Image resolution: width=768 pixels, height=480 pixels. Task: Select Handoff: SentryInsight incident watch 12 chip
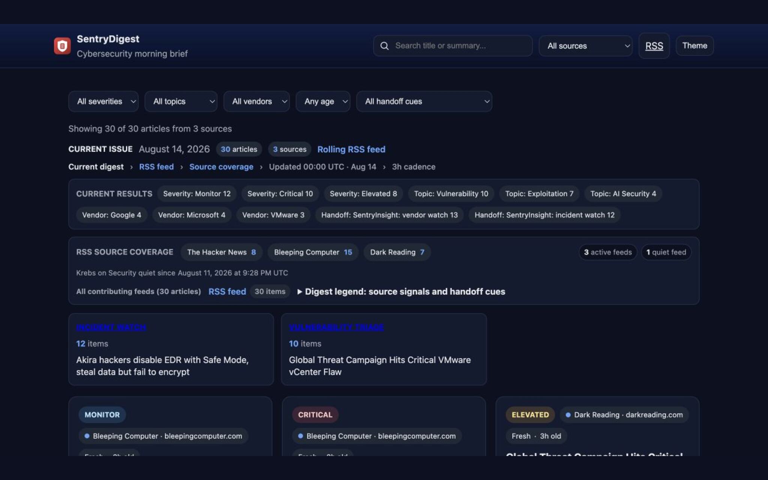(x=544, y=215)
